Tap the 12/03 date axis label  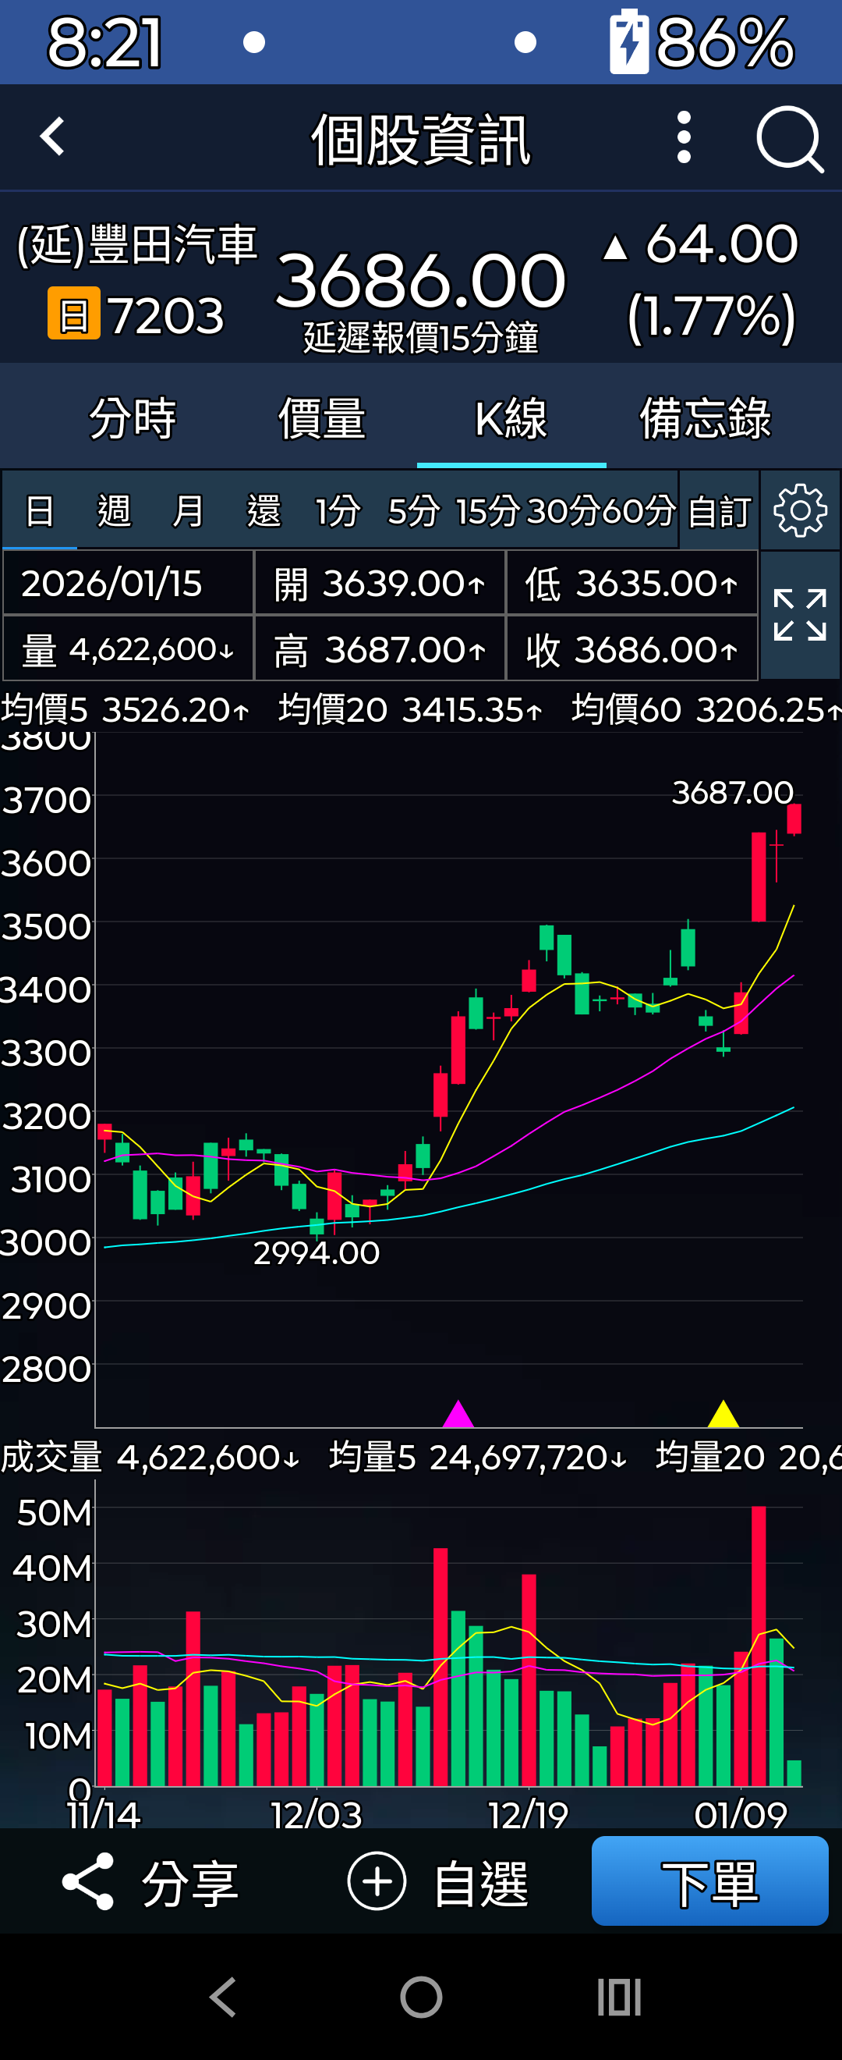click(x=317, y=1814)
